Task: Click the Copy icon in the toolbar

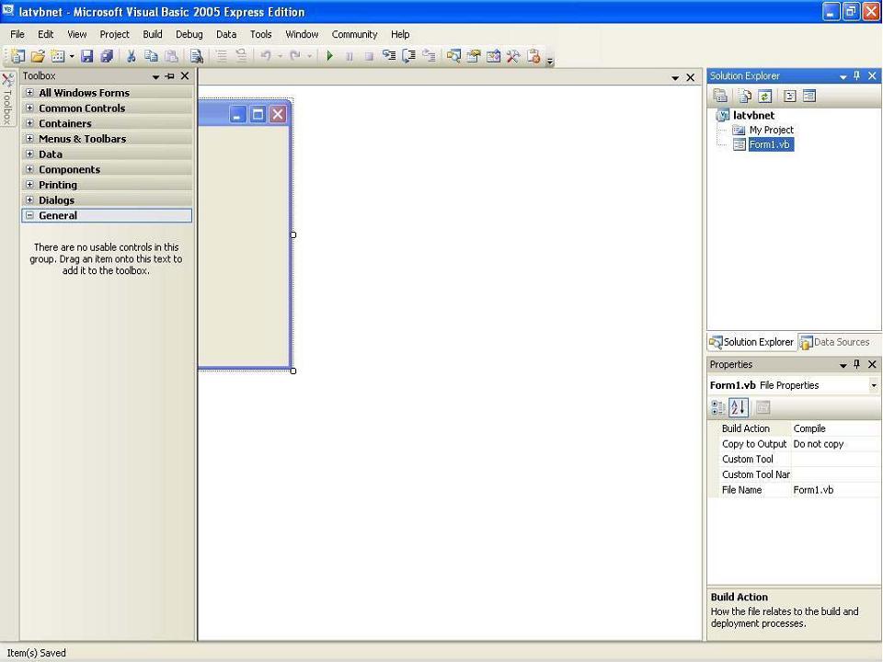Action: [151, 56]
